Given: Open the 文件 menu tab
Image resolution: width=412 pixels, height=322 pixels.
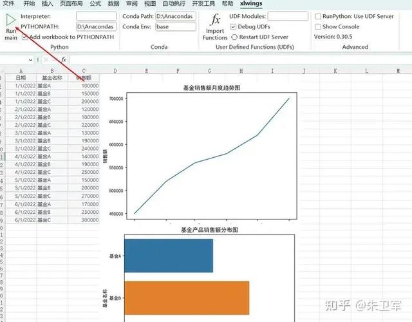Looking at the screenshot, I should click(8, 3).
